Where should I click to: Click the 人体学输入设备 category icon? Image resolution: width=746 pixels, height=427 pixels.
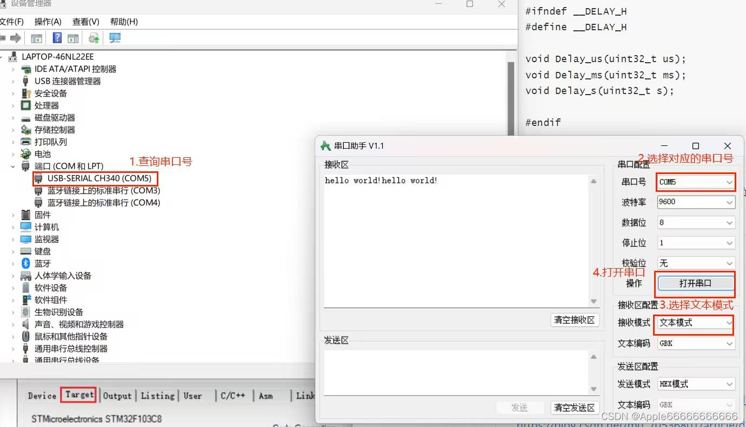[26, 276]
